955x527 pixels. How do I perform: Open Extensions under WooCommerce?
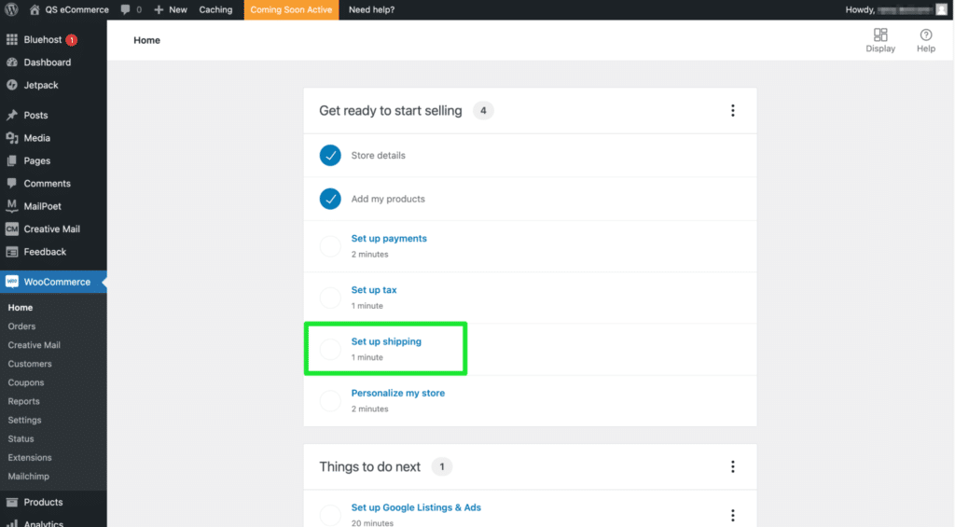coord(30,458)
